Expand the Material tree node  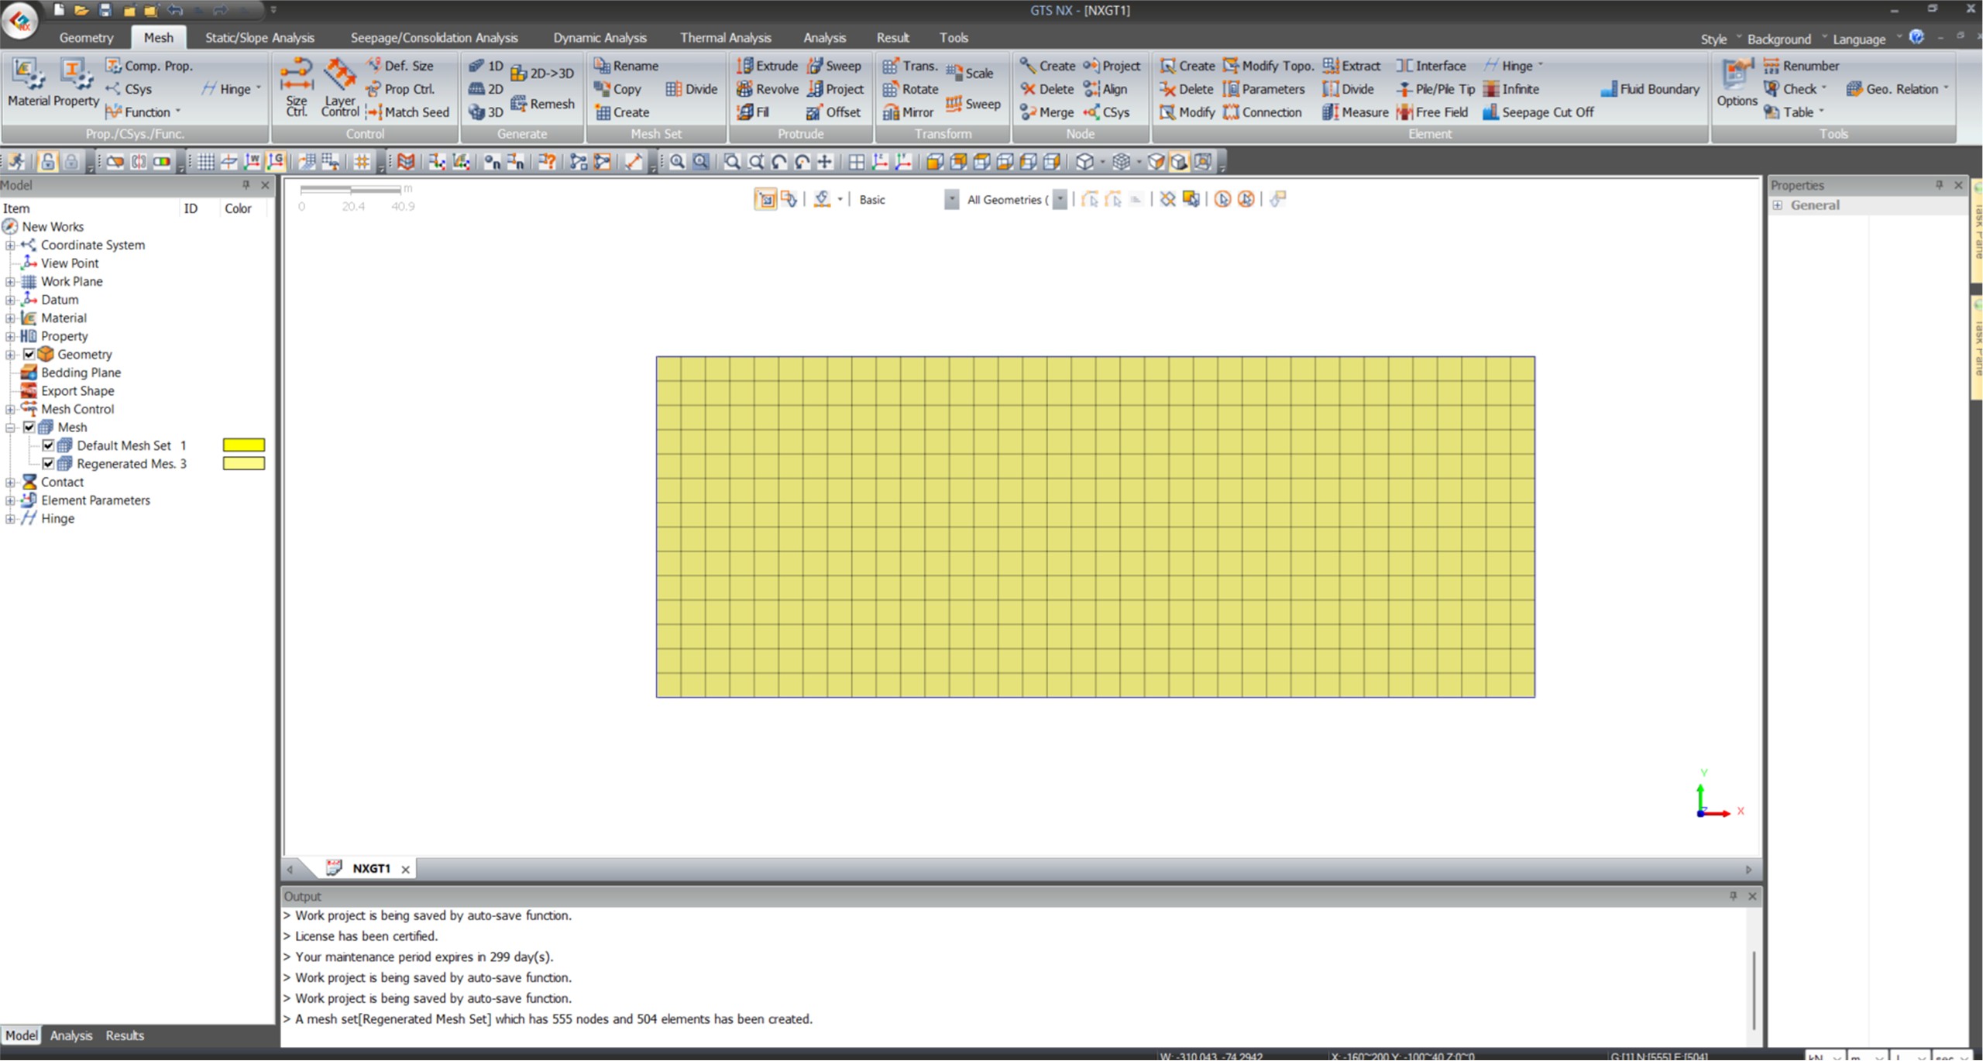[x=10, y=318]
